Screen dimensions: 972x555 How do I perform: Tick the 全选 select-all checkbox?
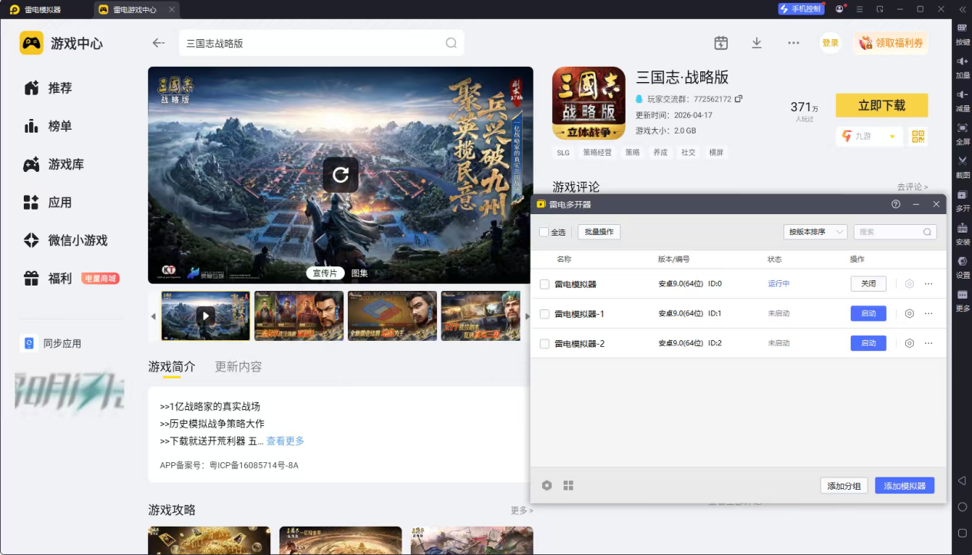click(544, 232)
